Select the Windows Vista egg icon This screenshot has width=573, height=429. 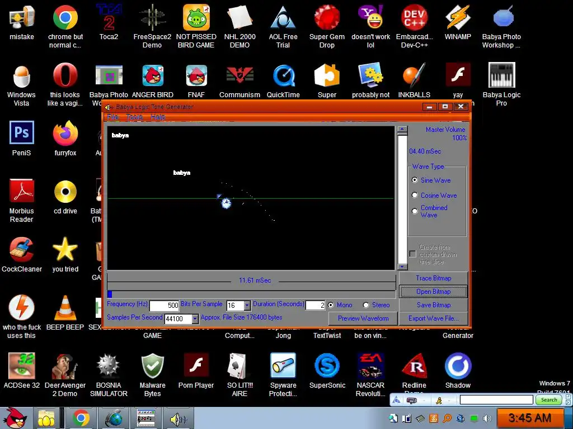21,85
